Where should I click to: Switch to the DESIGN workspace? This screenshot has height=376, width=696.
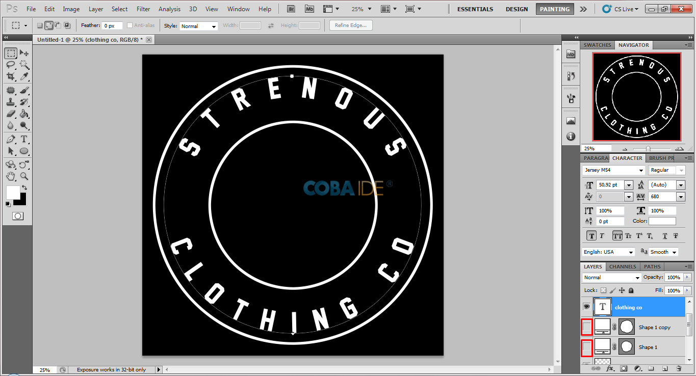coord(517,9)
